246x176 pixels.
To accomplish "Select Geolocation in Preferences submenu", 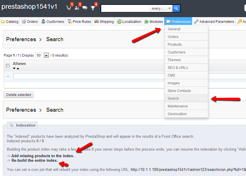I will [186, 114].
